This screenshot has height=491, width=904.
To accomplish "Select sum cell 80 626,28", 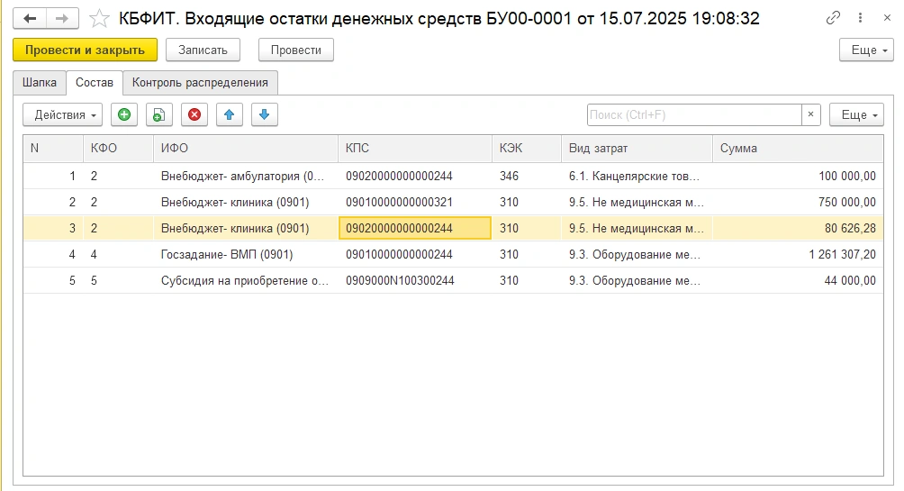I will point(798,228).
